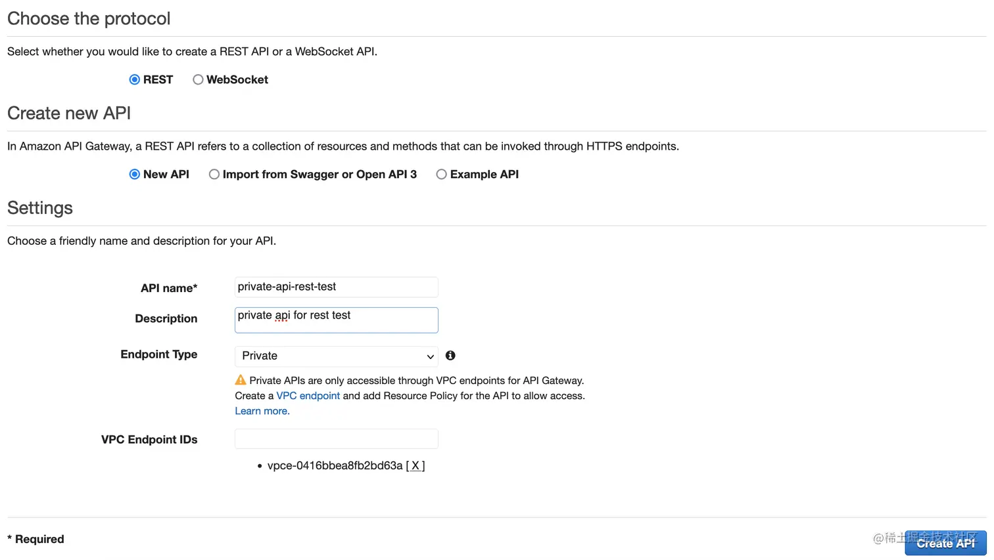
Task: Select the Example API option
Action: click(x=442, y=174)
